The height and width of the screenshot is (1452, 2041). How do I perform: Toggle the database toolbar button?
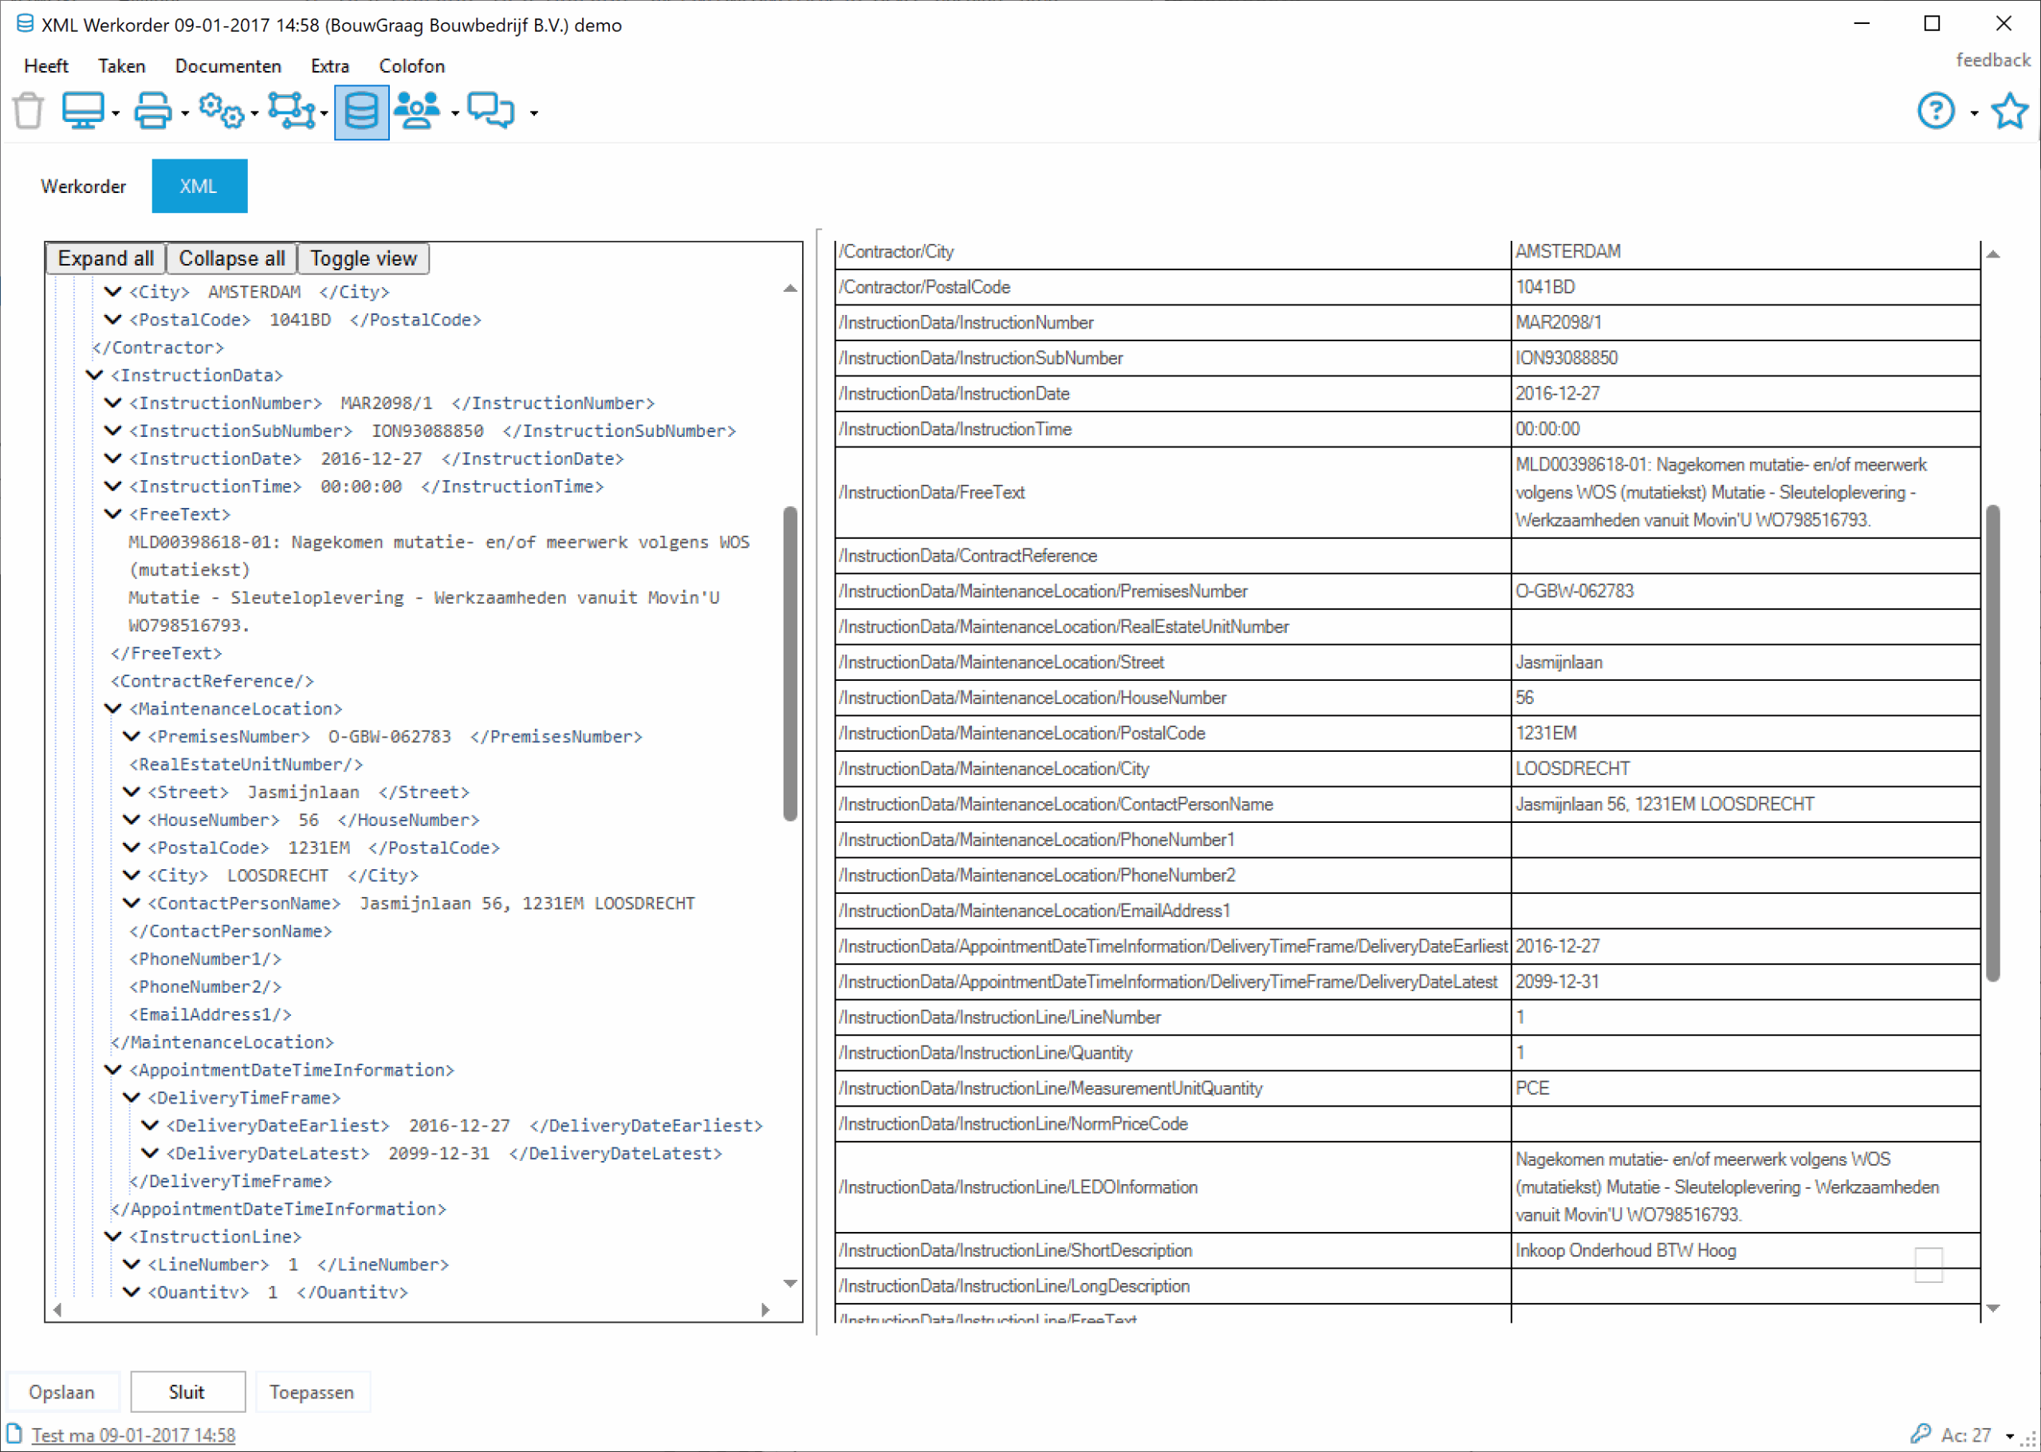click(x=361, y=112)
